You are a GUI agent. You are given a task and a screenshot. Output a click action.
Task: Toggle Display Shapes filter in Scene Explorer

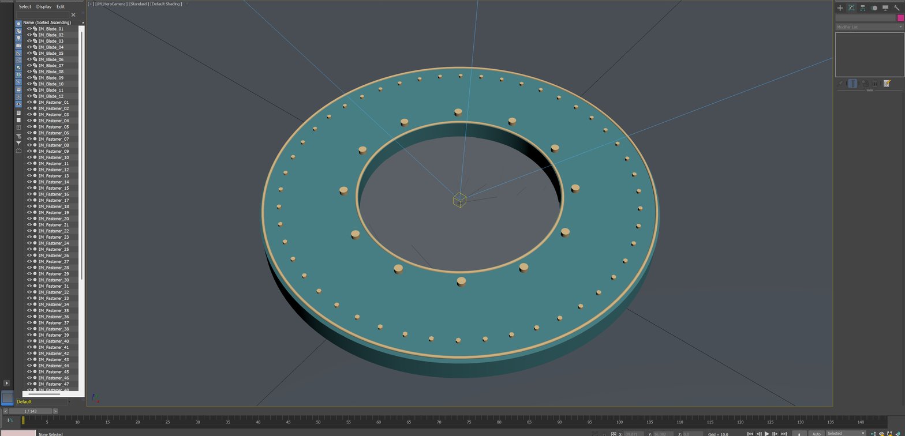pos(18,31)
